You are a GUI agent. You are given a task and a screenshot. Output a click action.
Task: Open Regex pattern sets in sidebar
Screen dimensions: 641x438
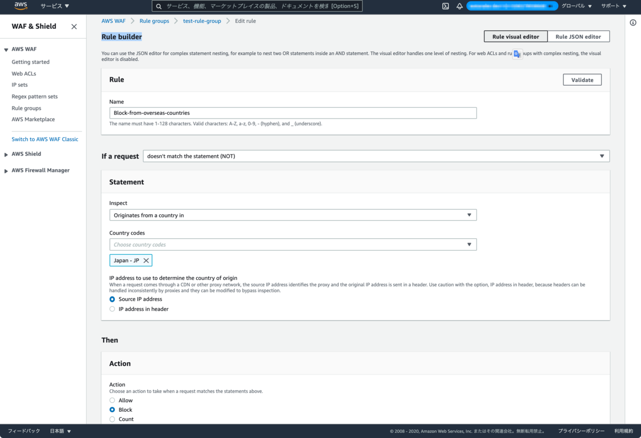tap(35, 97)
